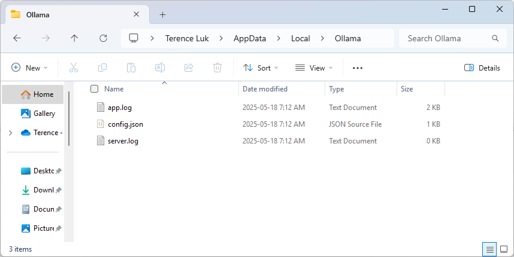Image resolution: width=514 pixels, height=257 pixels.
Task: Click the 1 KB size cell
Action: (x=433, y=124)
